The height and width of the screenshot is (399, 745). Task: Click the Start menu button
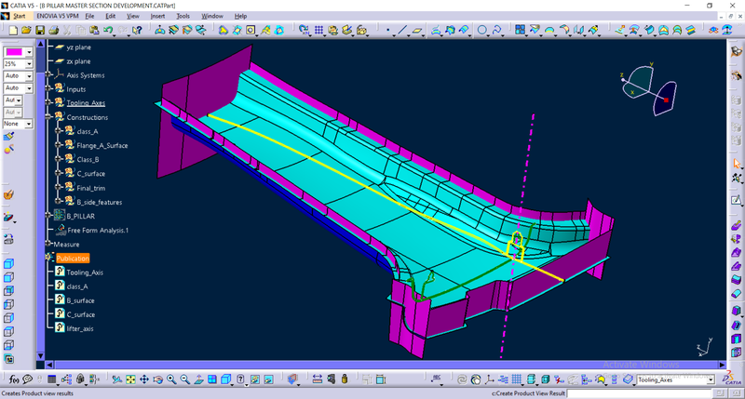(15, 16)
